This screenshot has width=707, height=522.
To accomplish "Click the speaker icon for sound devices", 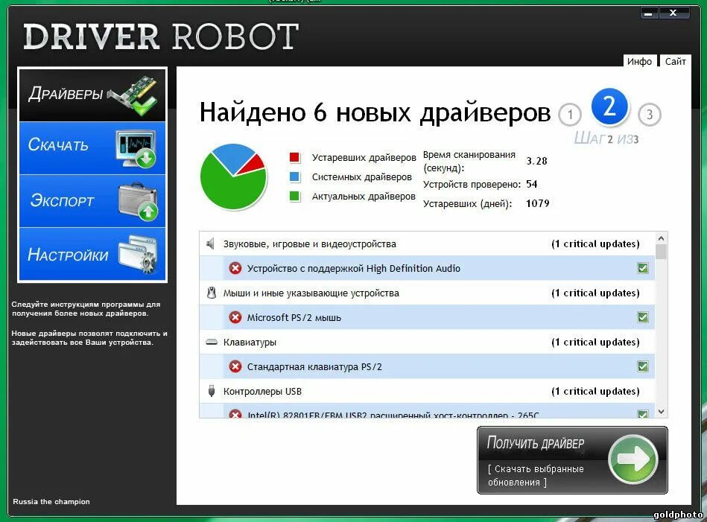I will click(211, 244).
